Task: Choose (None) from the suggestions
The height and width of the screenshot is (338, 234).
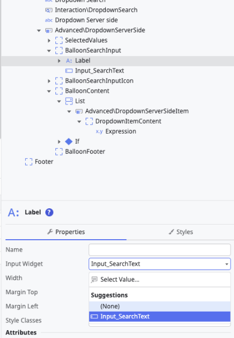Action: coord(160,307)
